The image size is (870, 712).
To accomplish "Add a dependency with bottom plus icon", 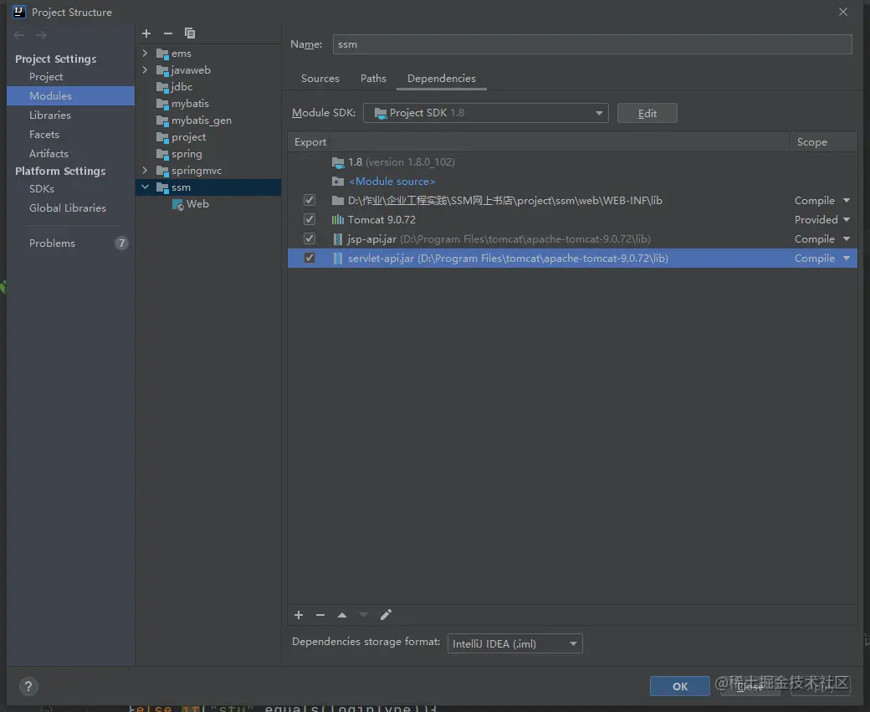I will [x=299, y=615].
